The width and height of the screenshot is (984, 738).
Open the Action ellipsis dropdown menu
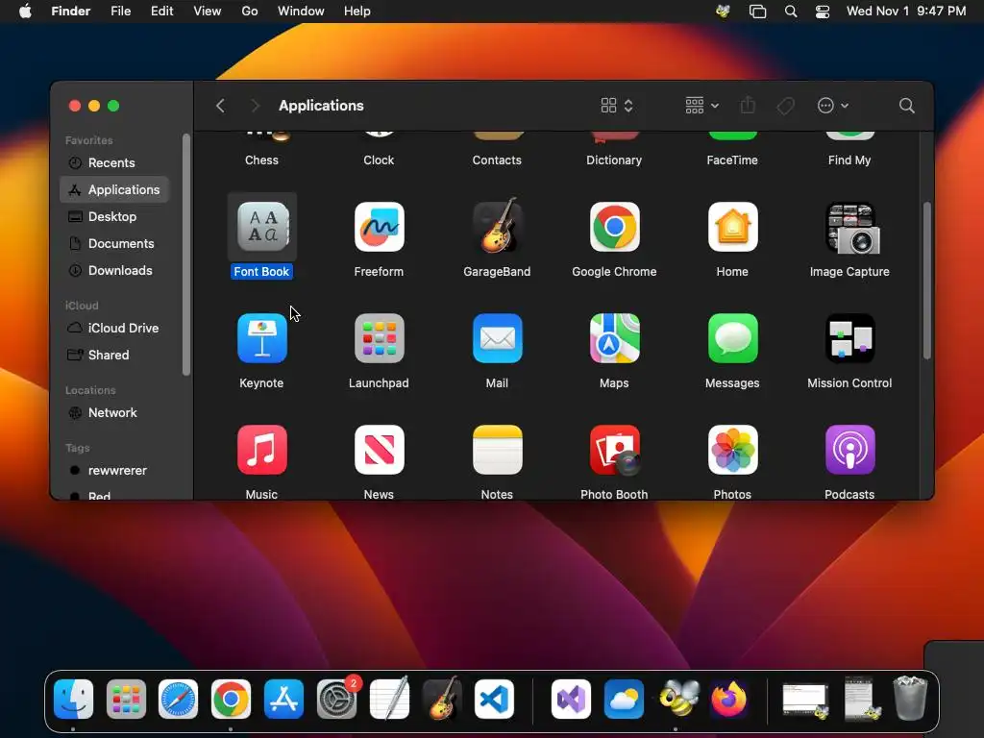pyautogui.click(x=833, y=106)
